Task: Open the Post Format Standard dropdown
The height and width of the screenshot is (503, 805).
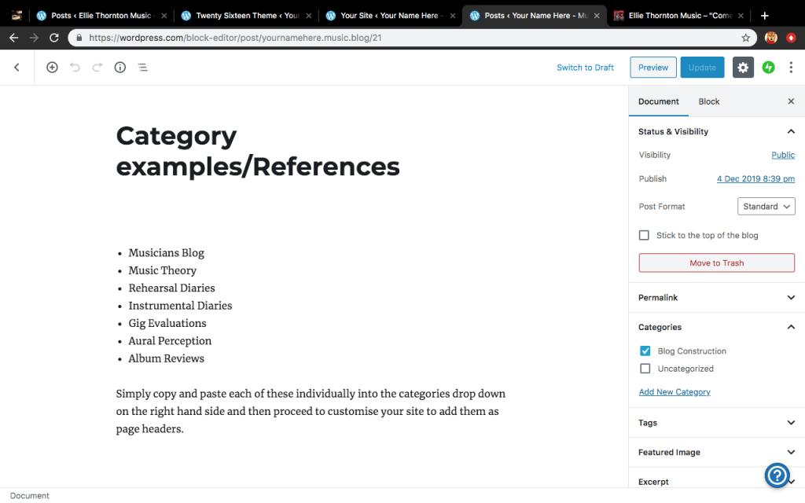Action: coord(766,207)
